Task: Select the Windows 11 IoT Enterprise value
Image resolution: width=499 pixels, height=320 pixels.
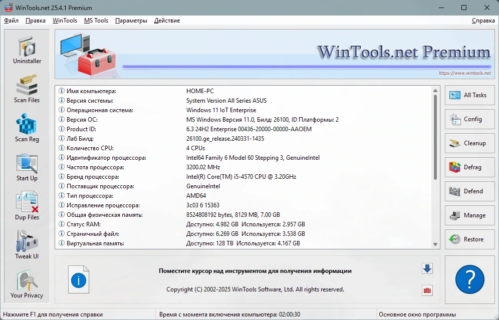Action: 221,110
